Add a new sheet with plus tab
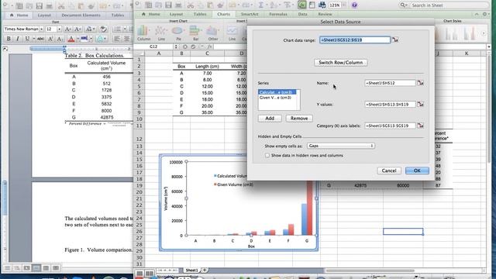This screenshot has width=496, height=279. point(205,270)
